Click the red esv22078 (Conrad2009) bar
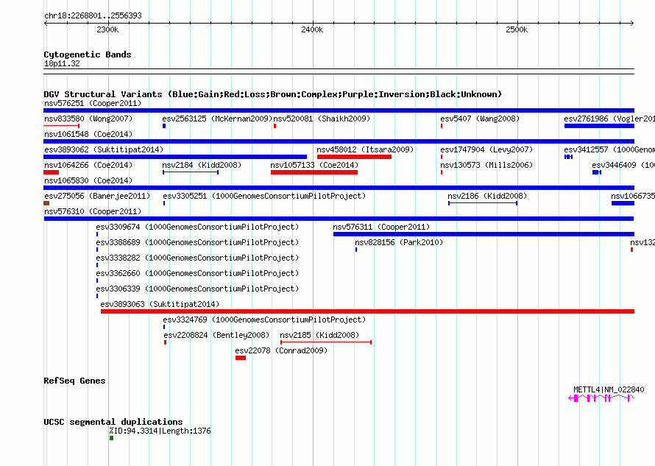 coord(241,358)
